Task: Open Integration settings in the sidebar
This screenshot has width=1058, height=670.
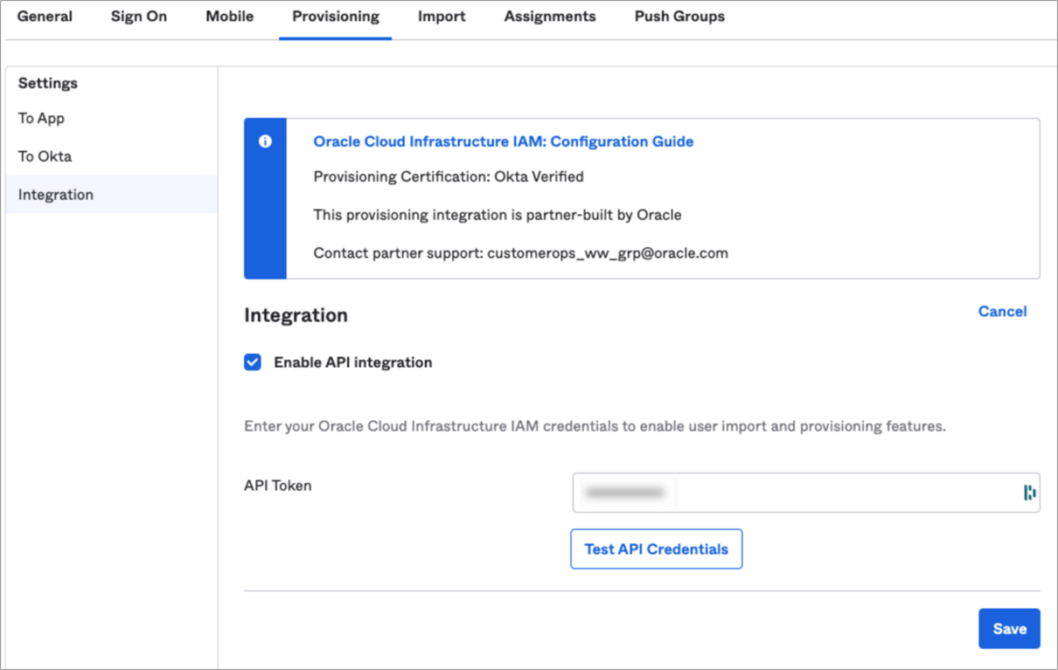Action: [55, 194]
